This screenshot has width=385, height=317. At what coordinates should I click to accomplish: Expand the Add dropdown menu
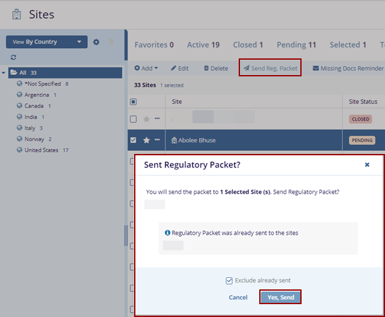[x=146, y=68]
